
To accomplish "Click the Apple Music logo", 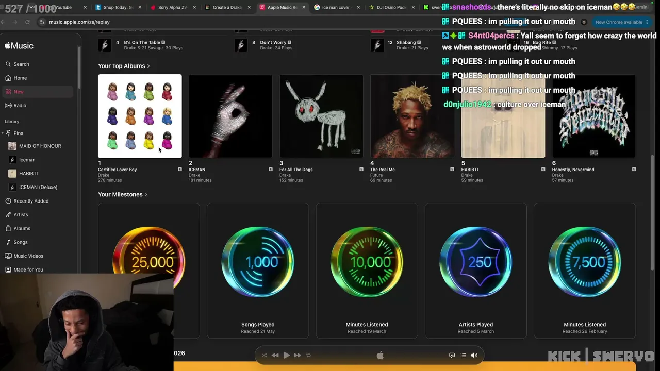I will tap(19, 46).
